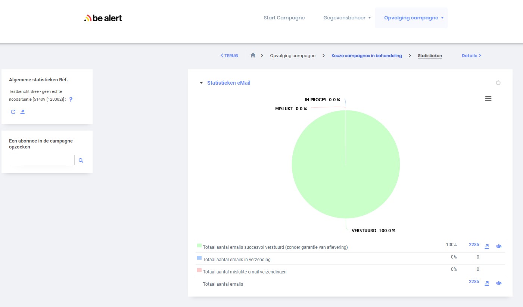Open the chart hamburger menu
The image size is (523, 307).
pos(488,98)
